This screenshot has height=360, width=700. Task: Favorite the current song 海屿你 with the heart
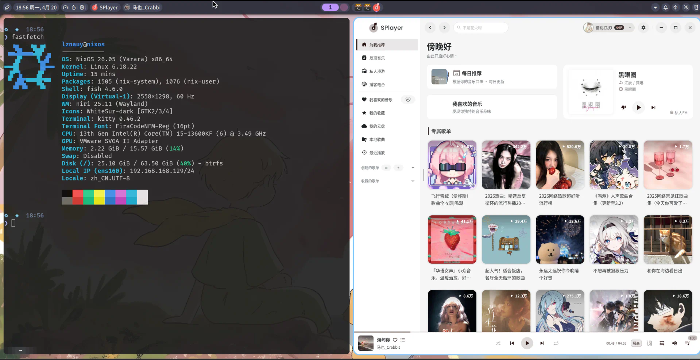tap(395, 340)
